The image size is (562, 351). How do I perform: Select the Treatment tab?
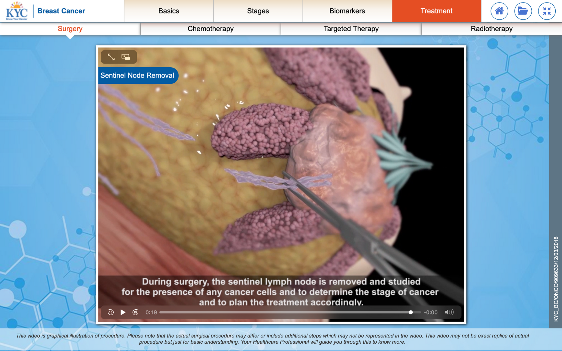(x=436, y=11)
